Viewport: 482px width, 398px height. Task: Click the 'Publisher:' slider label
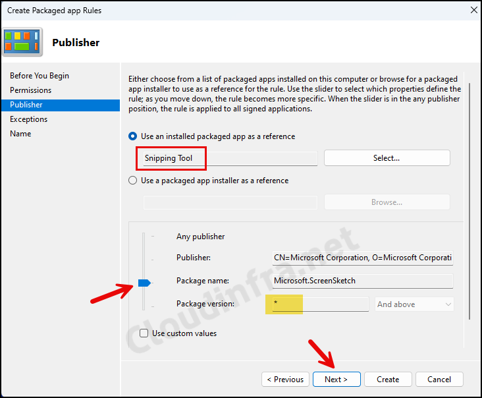(x=194, y=258)
